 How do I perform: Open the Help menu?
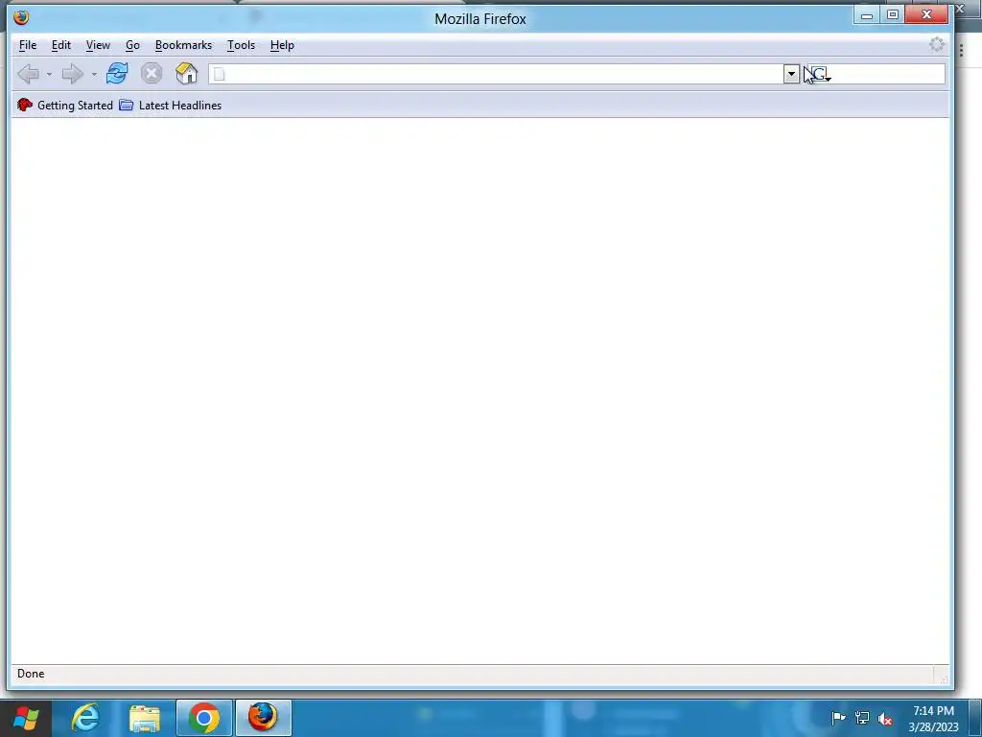click(282, 45)
